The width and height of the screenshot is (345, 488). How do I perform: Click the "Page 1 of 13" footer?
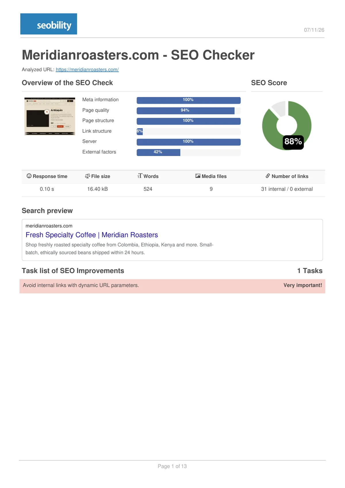tap(172, 466)
